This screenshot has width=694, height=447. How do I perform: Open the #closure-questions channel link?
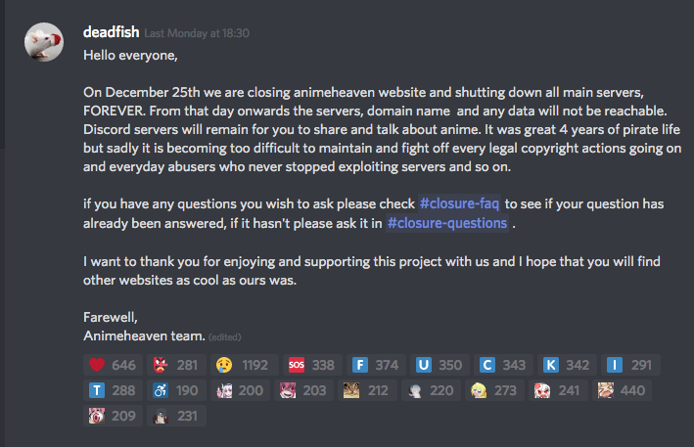pos(447,222)
